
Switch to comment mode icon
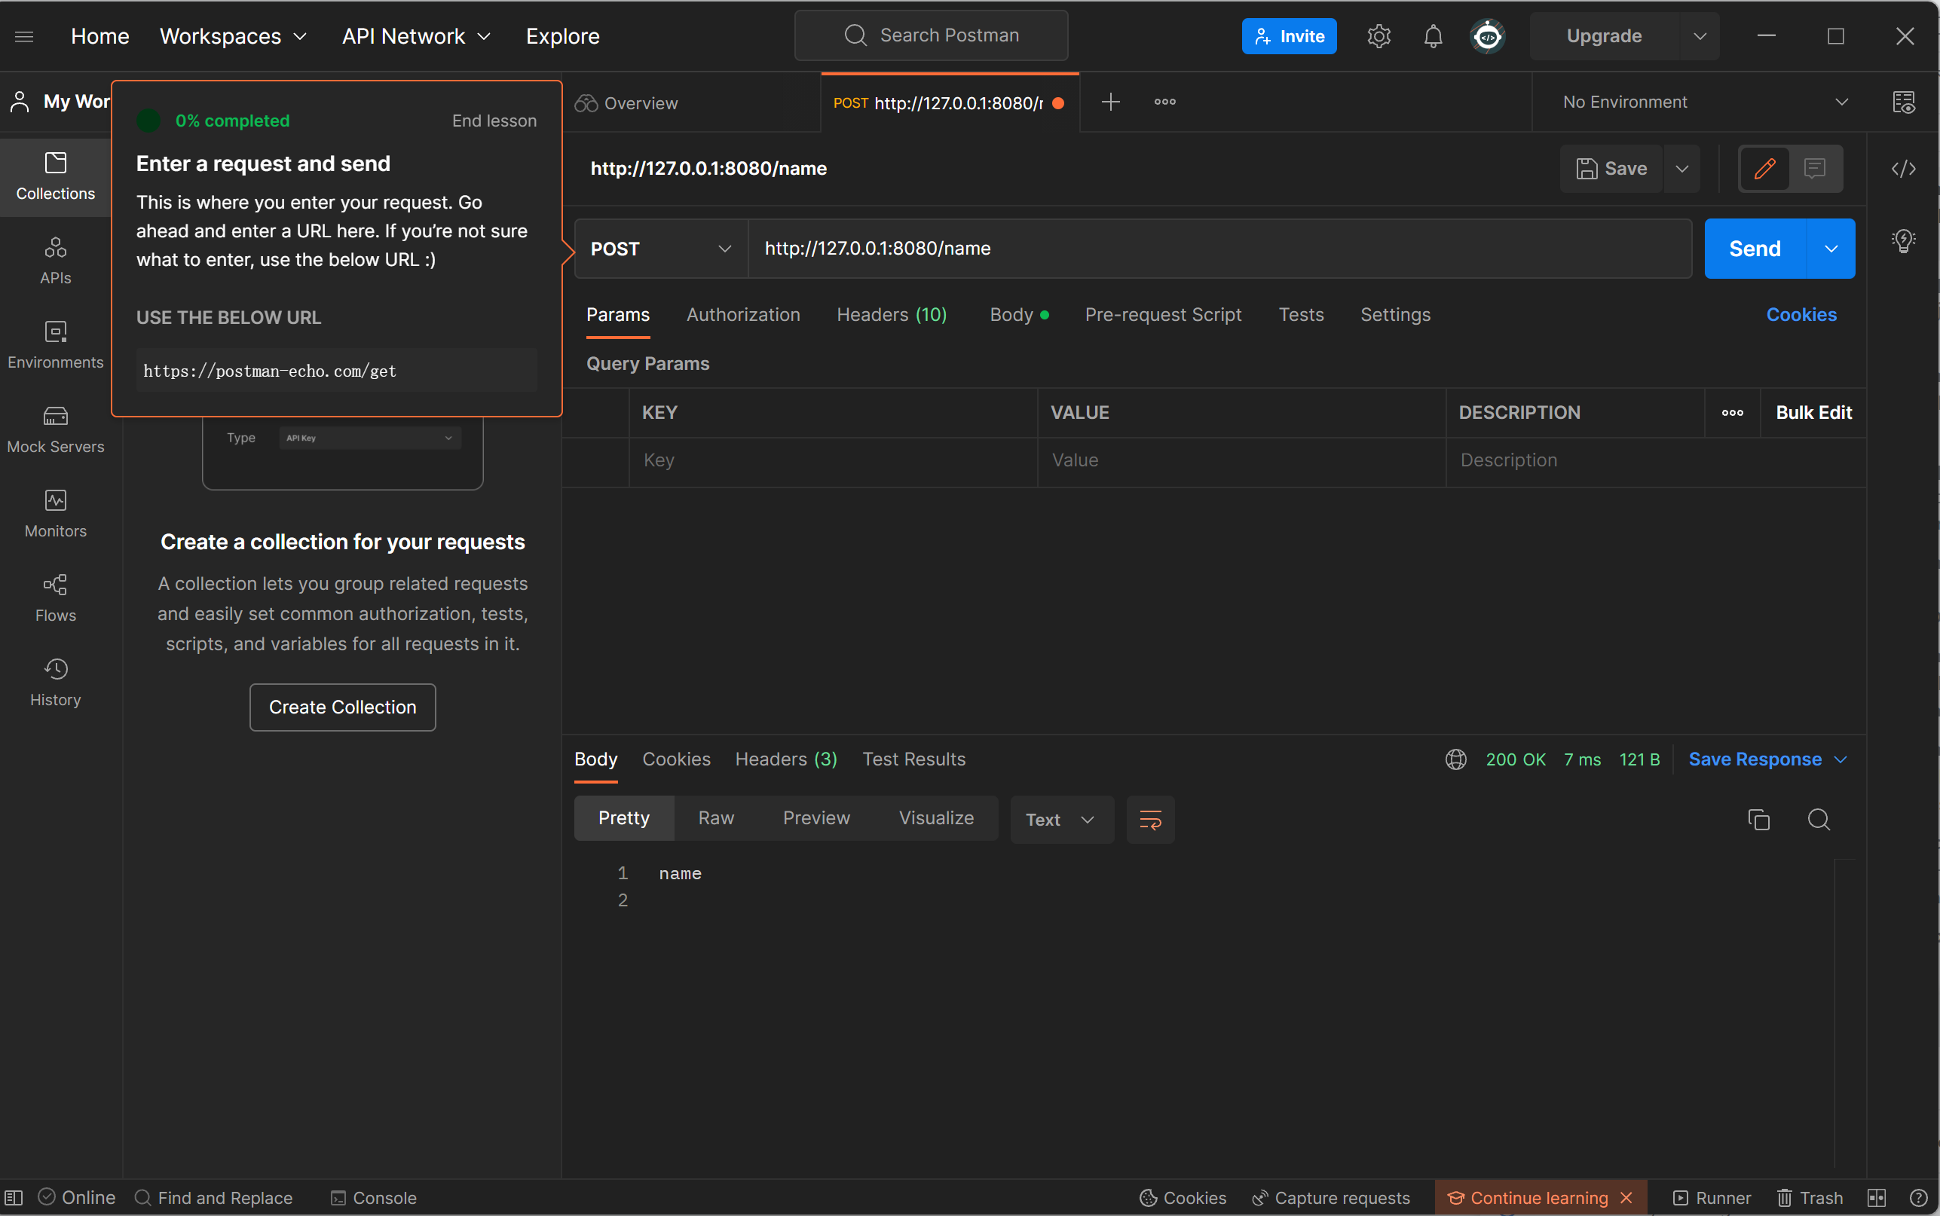(x=1815, y=168)
